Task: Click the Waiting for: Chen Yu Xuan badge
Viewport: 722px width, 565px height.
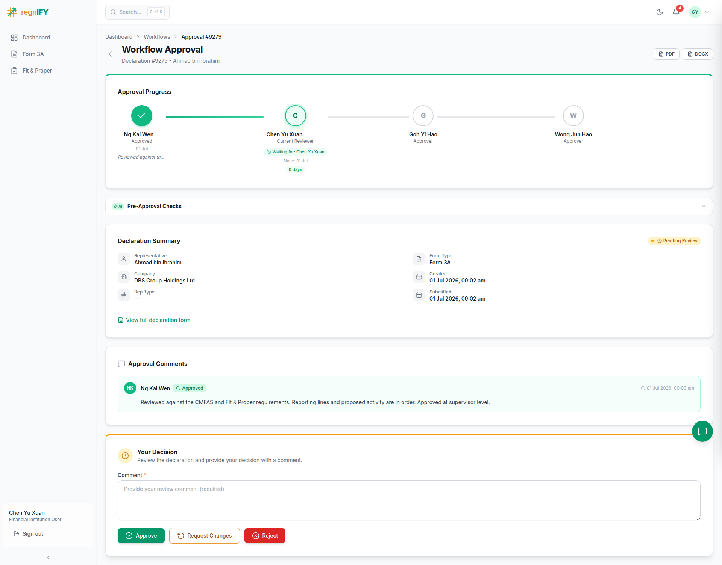Action: (x=295, y=152)
